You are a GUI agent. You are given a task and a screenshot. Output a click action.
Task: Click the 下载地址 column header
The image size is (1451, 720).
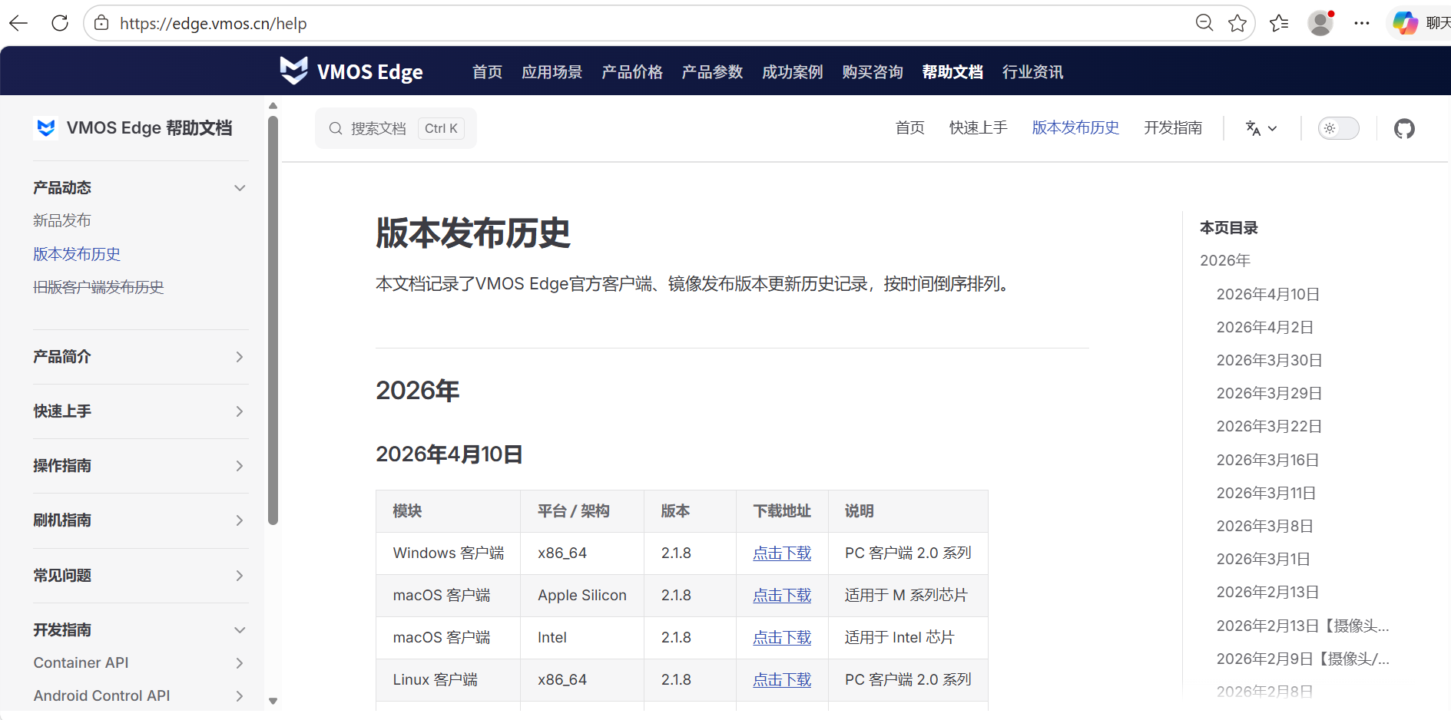coord(782,510)
